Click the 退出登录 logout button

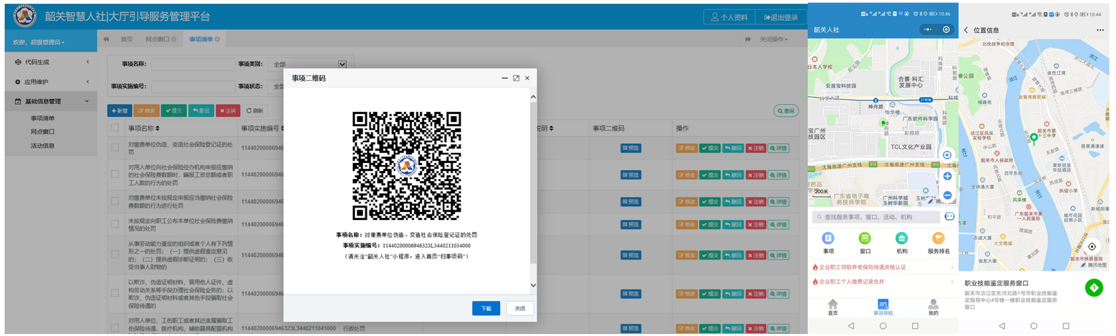pos(781,17)
